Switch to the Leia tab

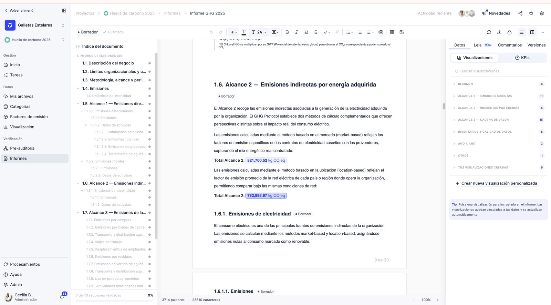click(x=482, y=45)
